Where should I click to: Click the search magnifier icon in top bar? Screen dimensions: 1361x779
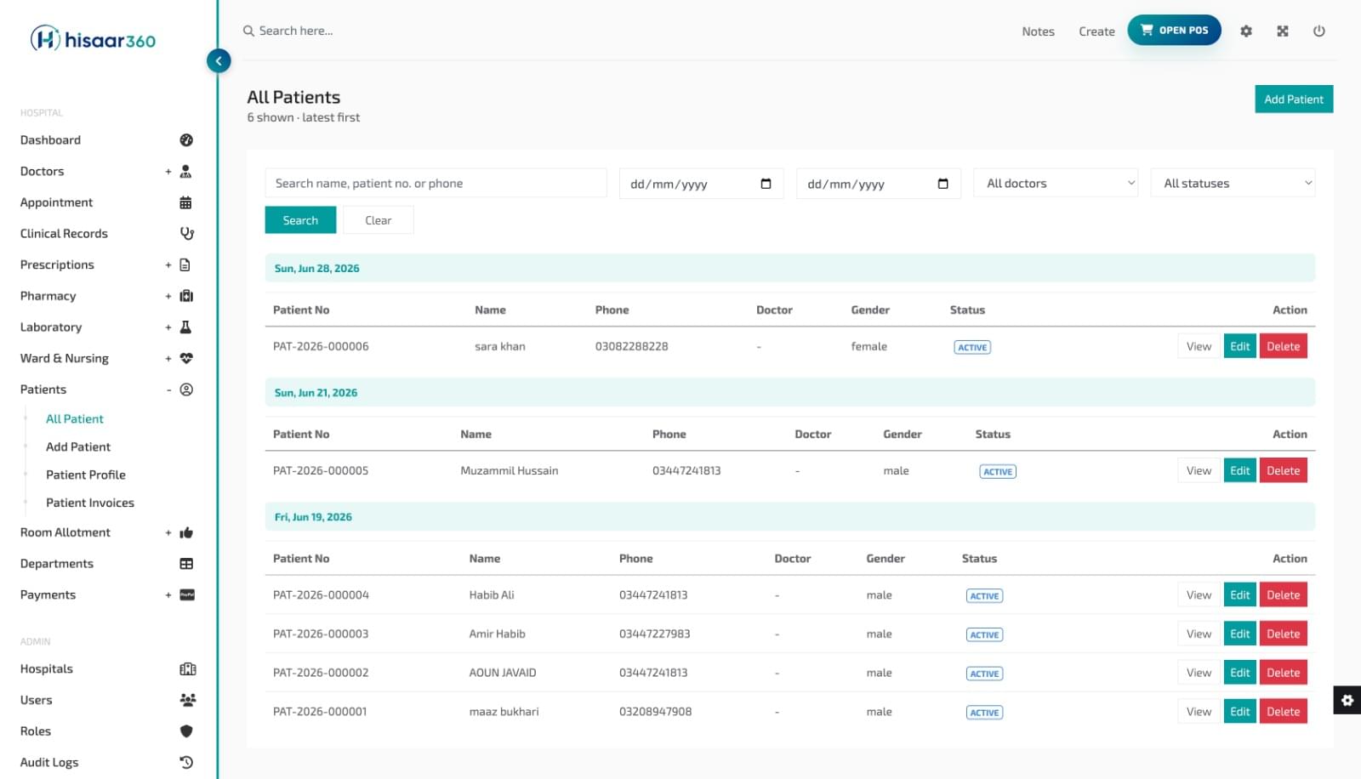click(248, 31)
